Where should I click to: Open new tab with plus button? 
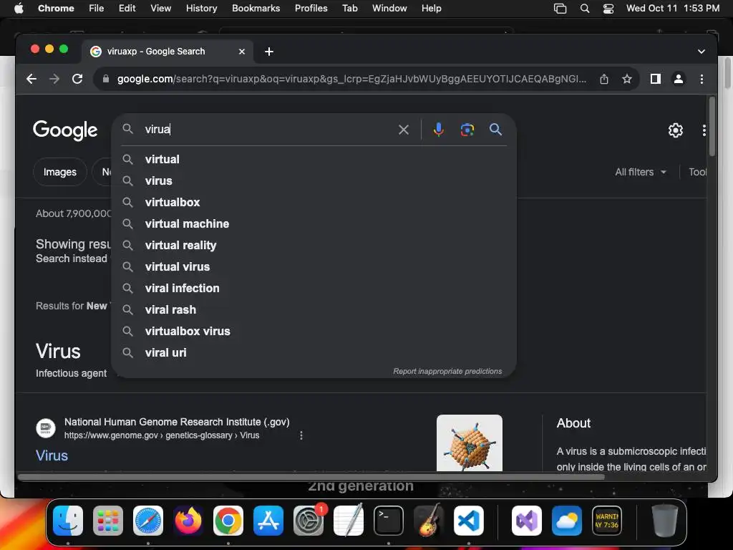269,52
